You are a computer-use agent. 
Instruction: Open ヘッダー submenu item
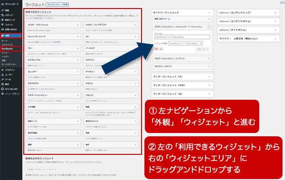click(5, 57)
